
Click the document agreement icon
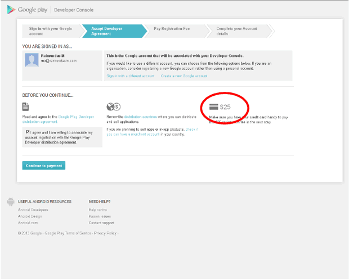tap(25, 106)
